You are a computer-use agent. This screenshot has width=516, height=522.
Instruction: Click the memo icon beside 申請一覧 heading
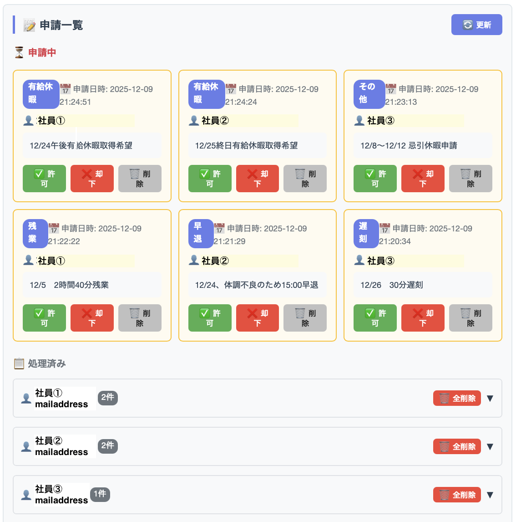[28, 26]
